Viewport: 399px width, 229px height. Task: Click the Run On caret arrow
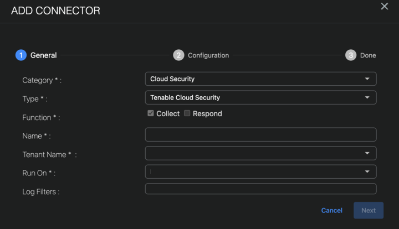click(x=367, y=171)
